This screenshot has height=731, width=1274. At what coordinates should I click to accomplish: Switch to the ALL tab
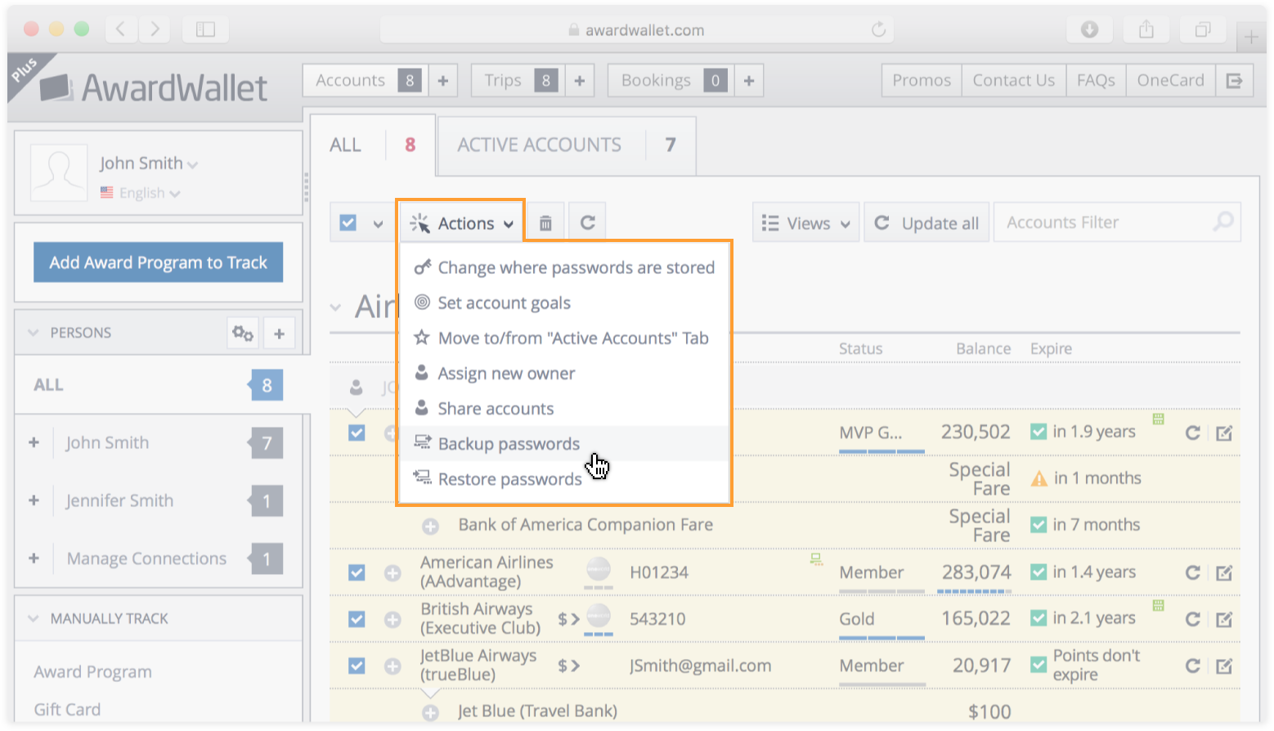(x=372, y=146)
